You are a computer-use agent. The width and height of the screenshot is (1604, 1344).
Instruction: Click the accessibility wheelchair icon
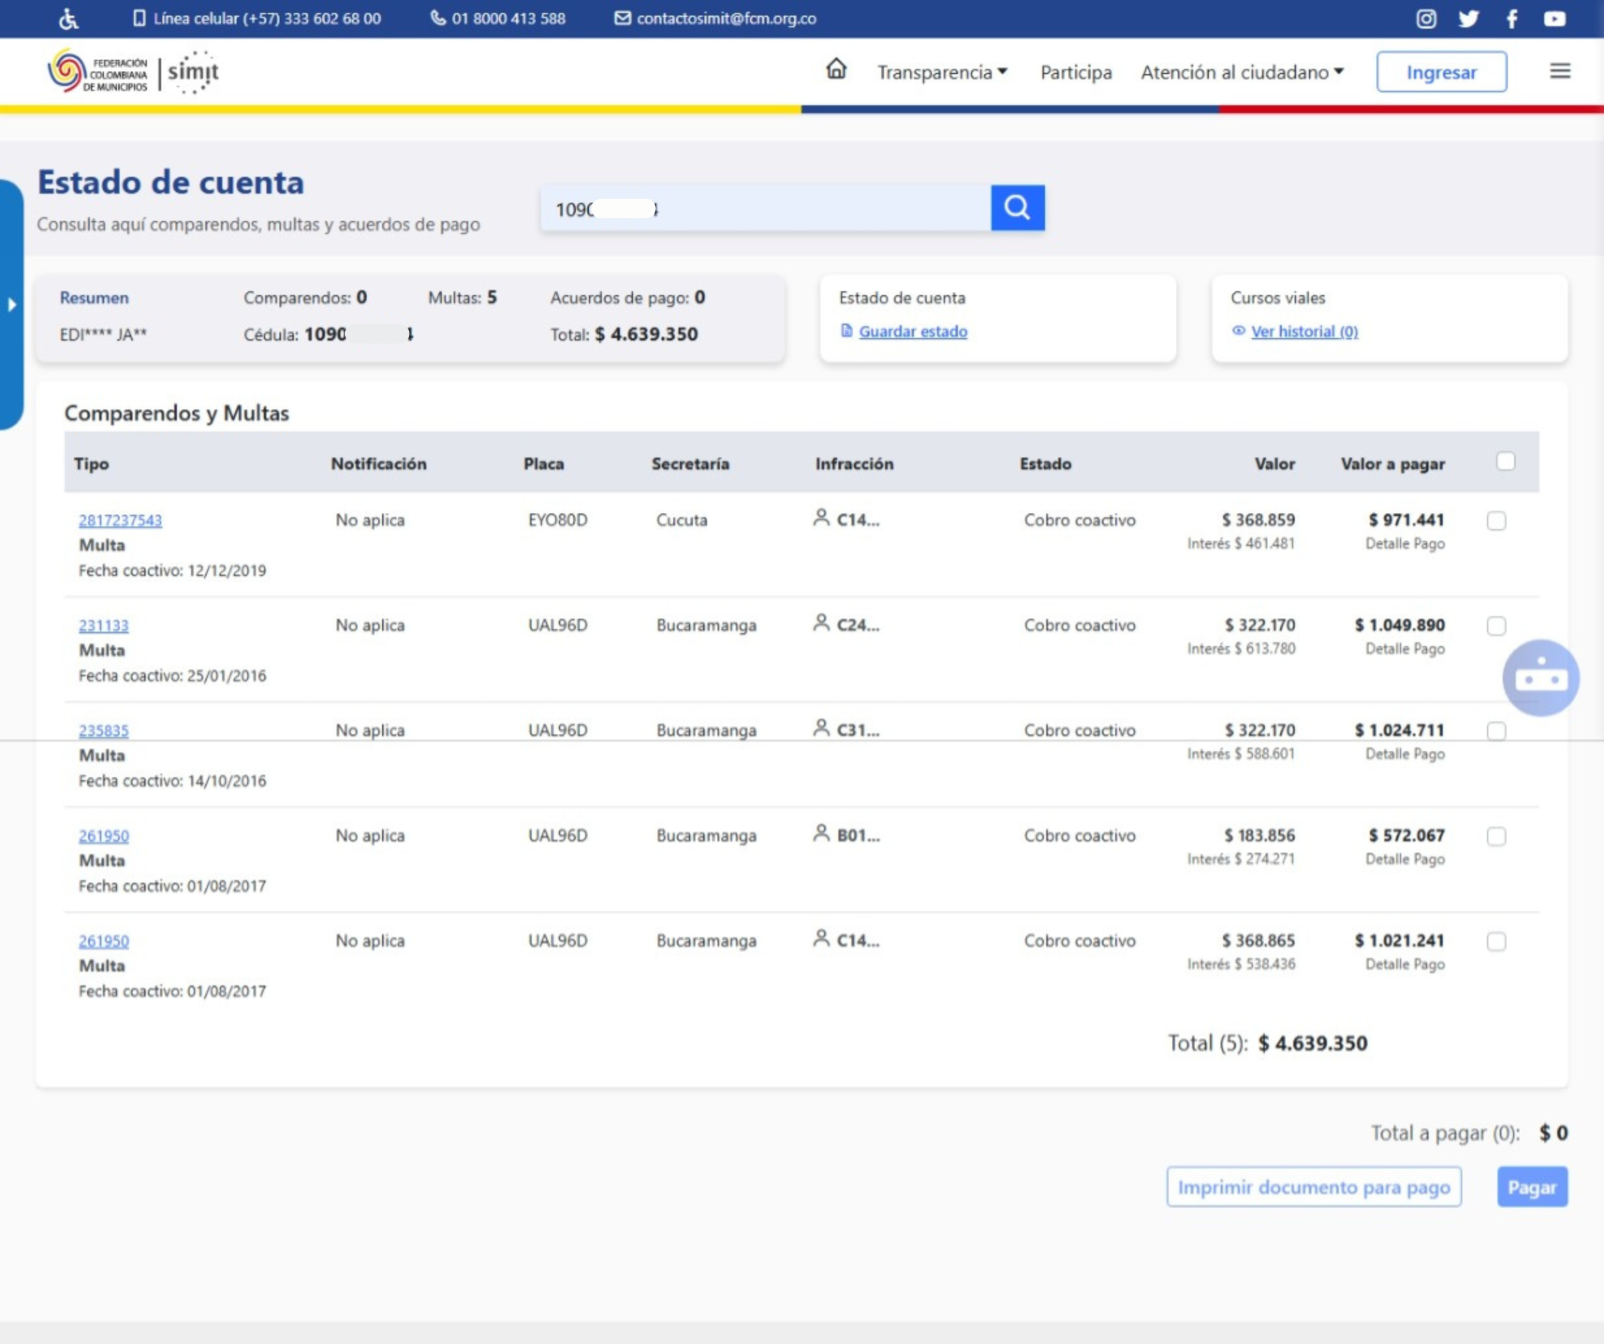[x=69, y=18]
